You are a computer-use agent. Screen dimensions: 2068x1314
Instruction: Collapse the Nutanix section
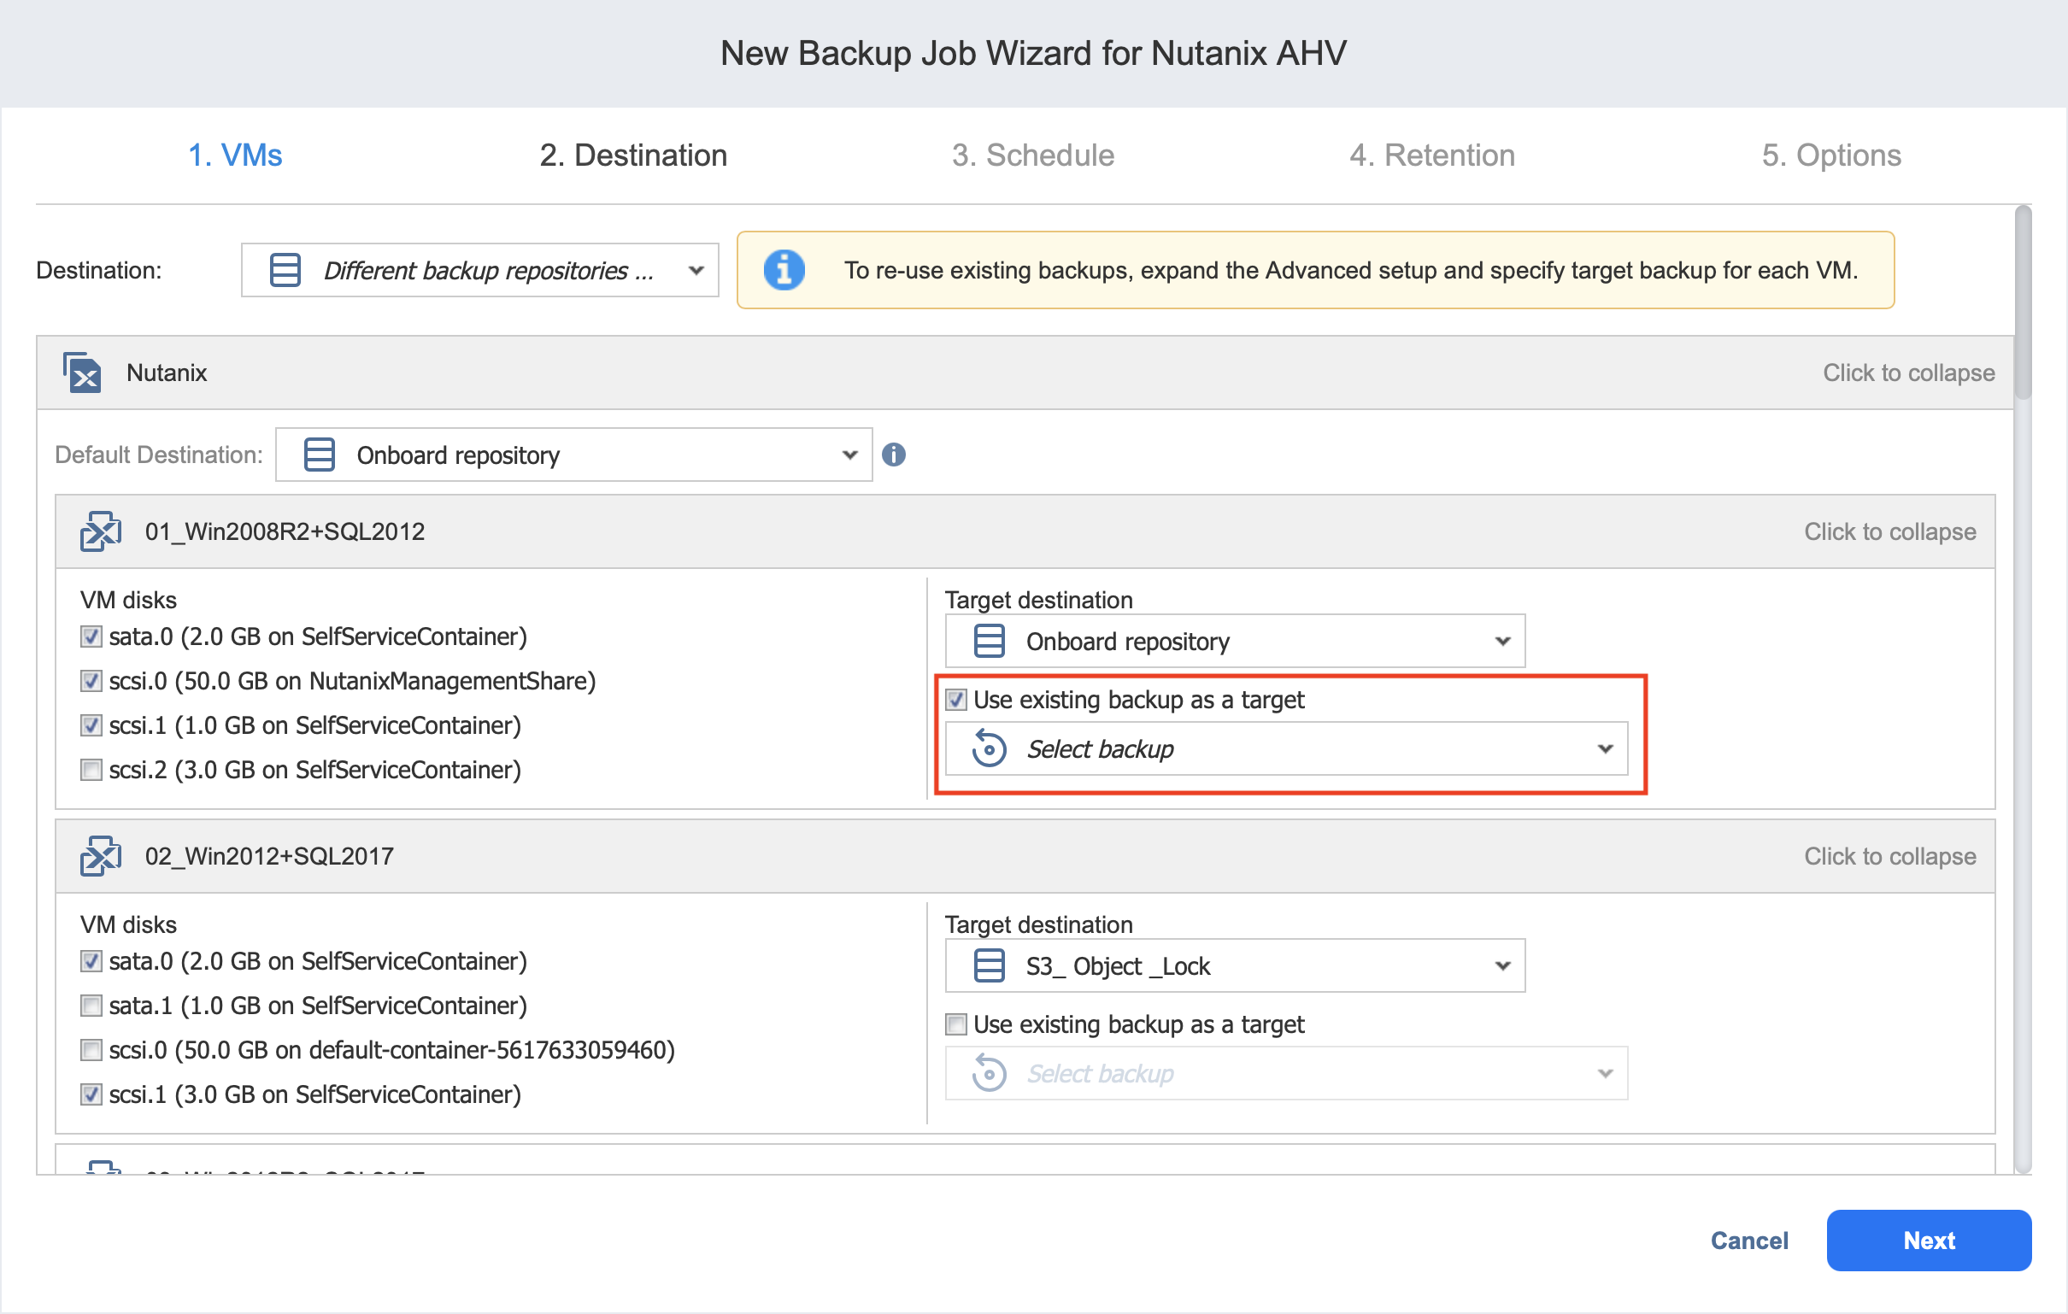tap(1907, 372)
